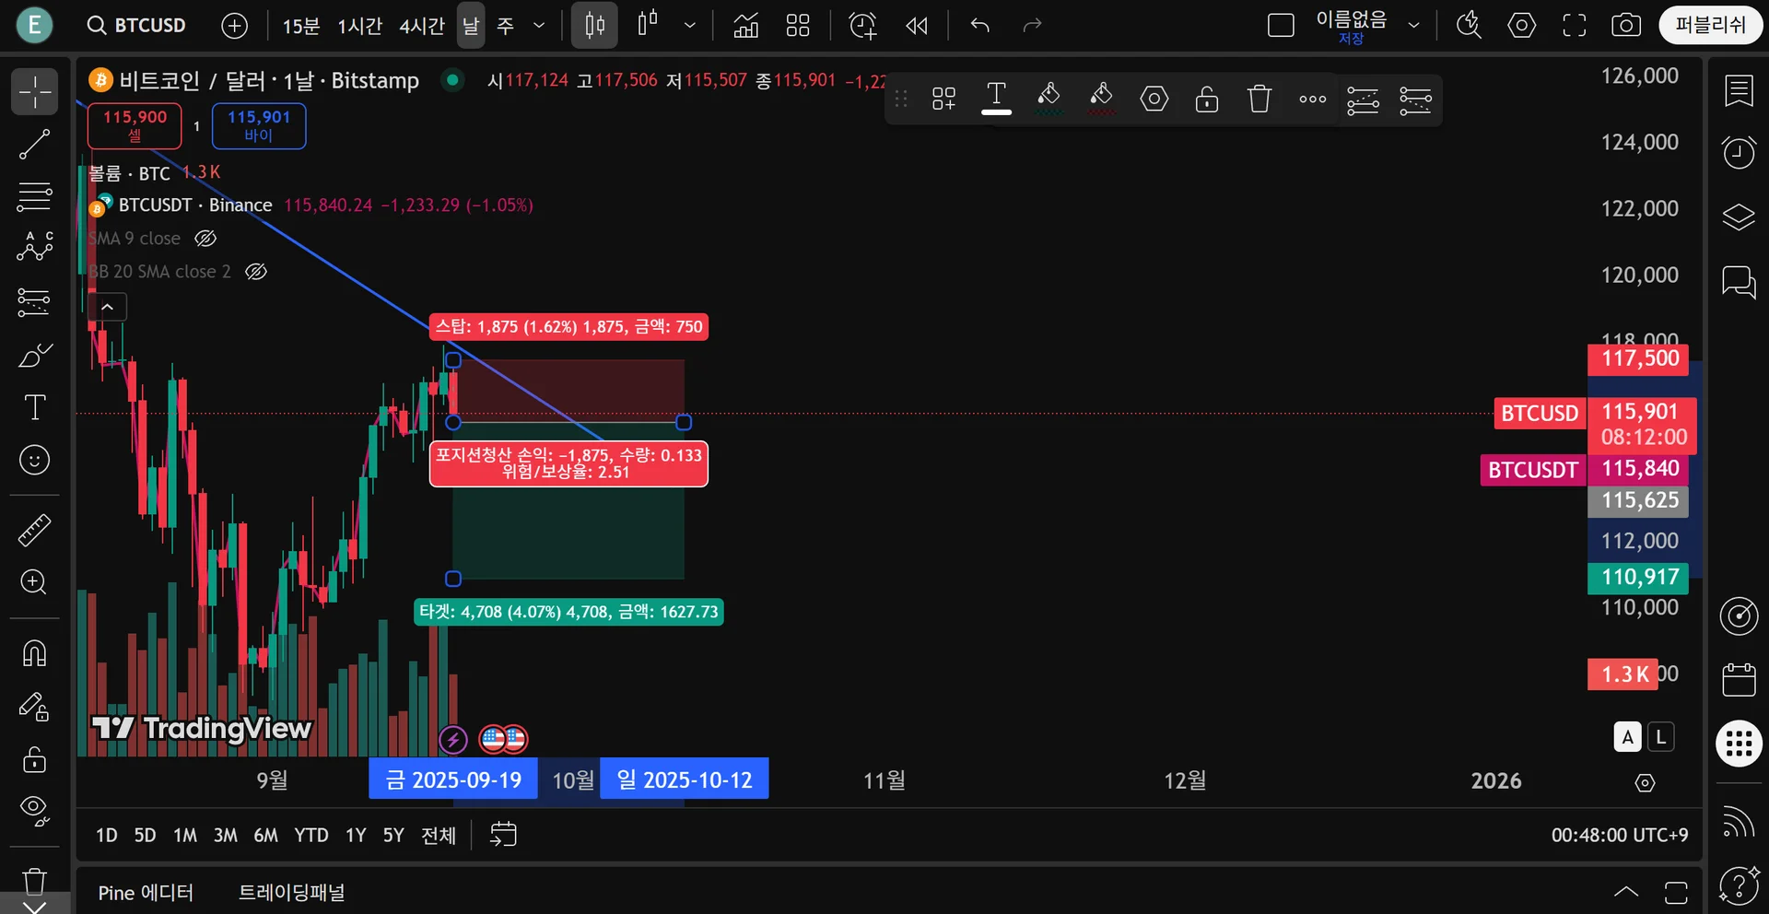The image size is (1769, 914).
Task: Toggle hide all drawings eye icon
Action: [35, 812]
